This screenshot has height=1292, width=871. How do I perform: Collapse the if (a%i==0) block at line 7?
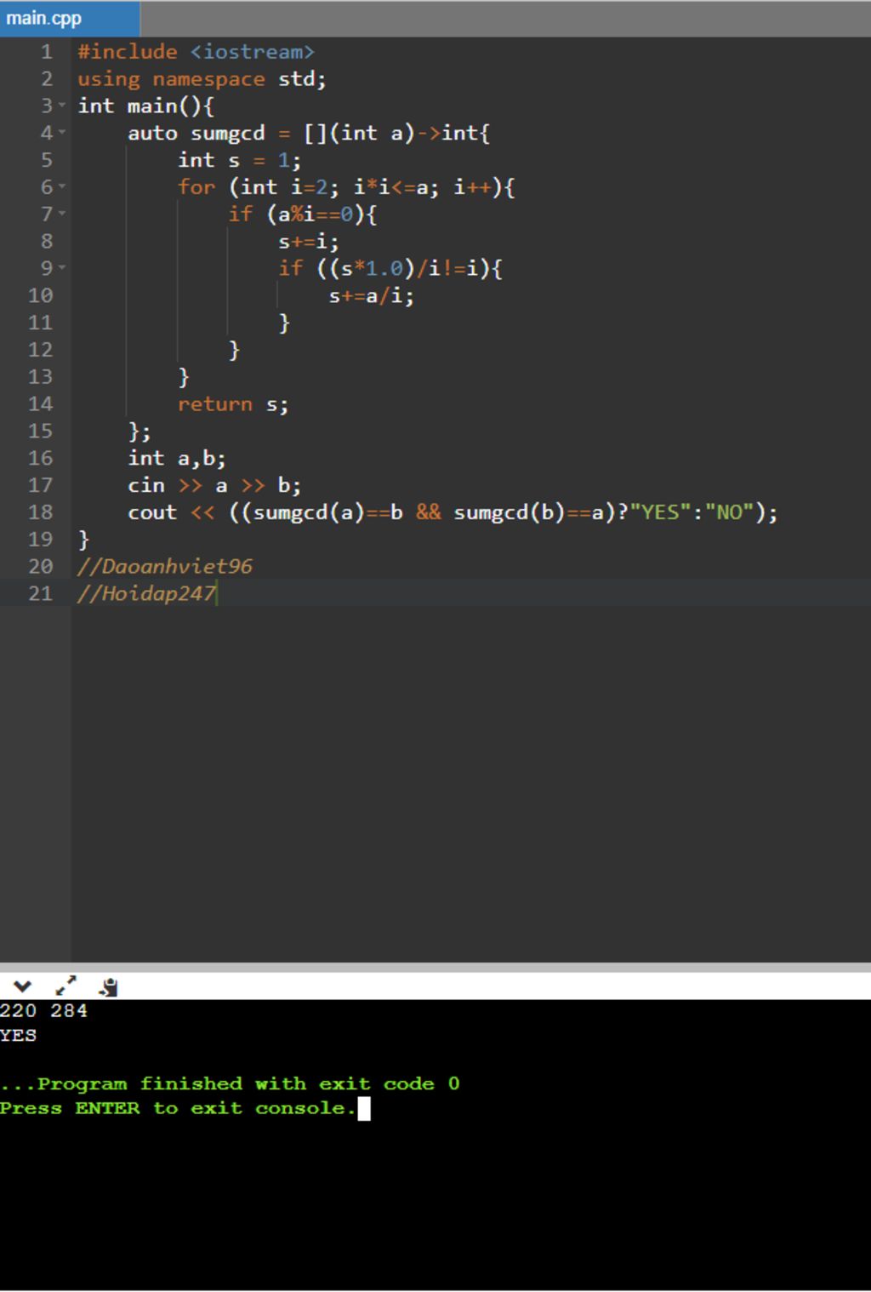61,214
